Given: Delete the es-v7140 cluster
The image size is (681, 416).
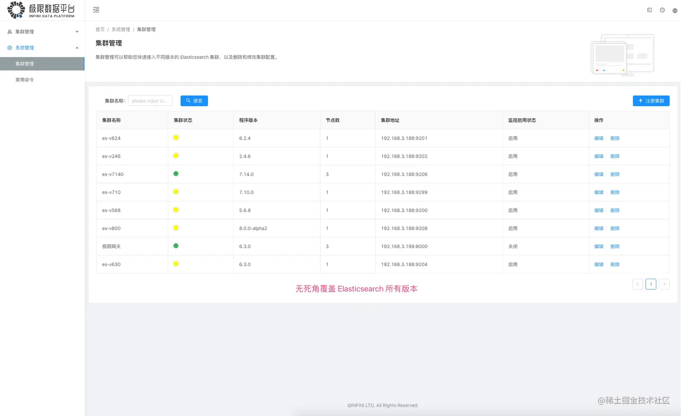Looking at the screenshot, I should click(615, 174).
